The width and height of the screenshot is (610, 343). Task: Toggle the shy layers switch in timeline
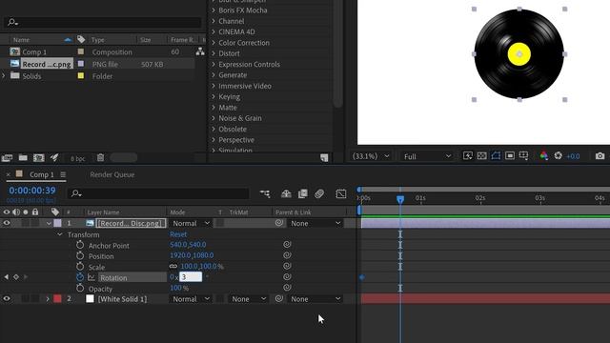pyautogui.click(x=286, y=193)
